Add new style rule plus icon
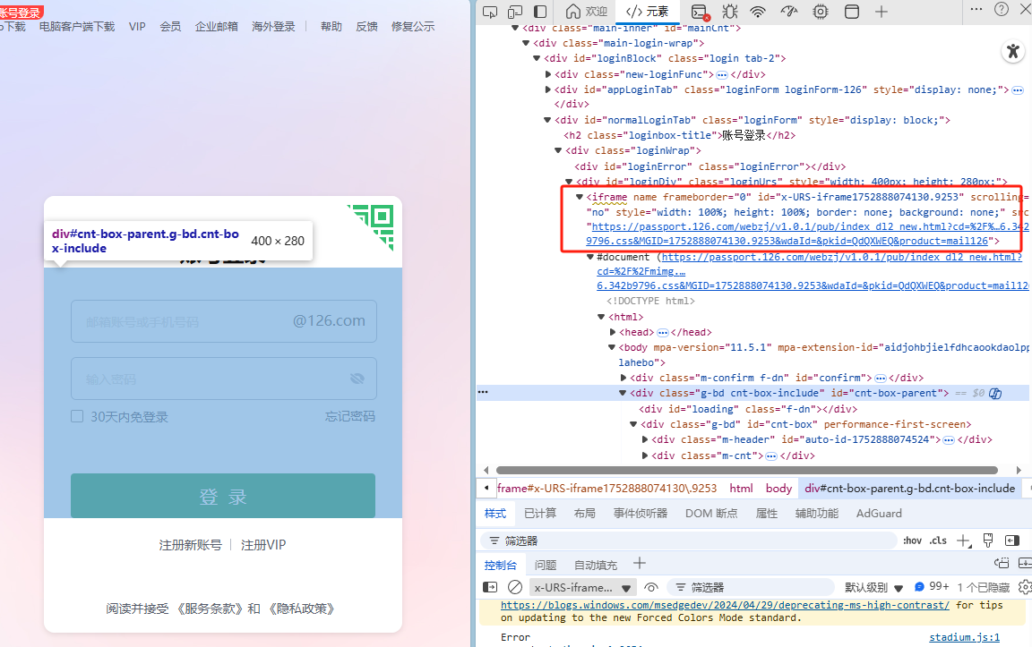 tap(964, 541)
